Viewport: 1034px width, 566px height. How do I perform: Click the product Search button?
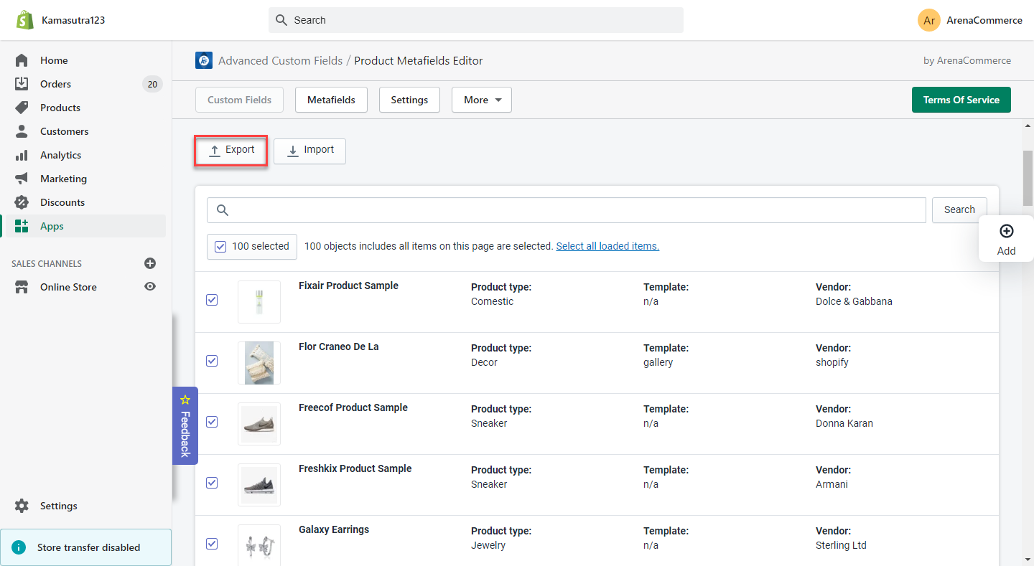click(959, 209)
